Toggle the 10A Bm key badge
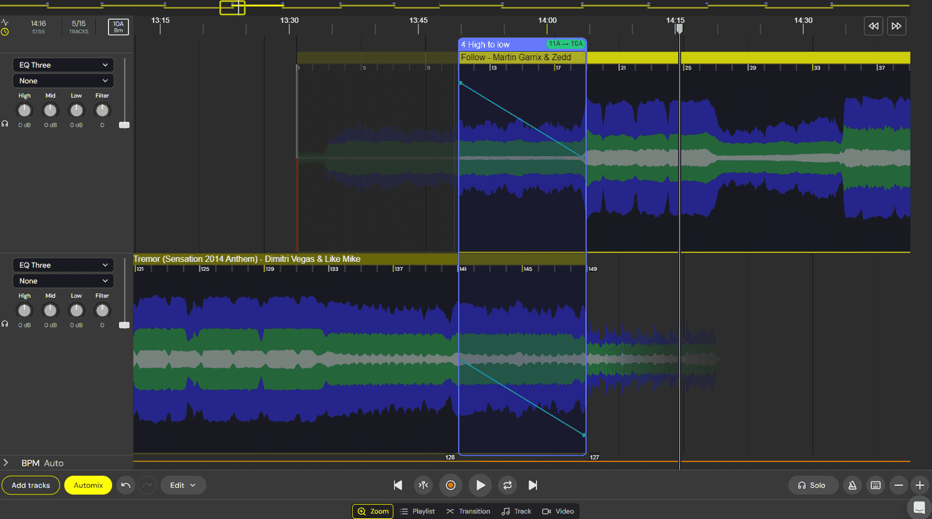This screenshot has width=932, height=519. pos(118,26)
